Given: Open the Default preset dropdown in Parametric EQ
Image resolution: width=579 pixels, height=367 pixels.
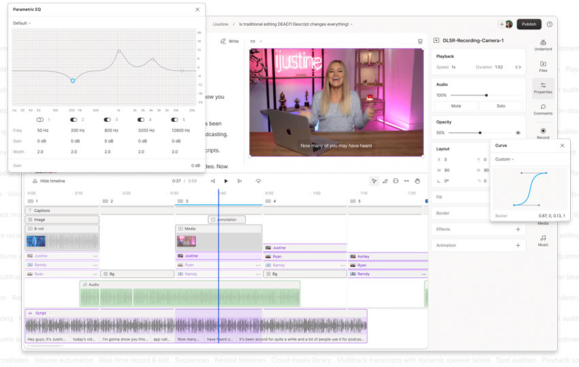Looking at the screenshot, I should [22, 23].
